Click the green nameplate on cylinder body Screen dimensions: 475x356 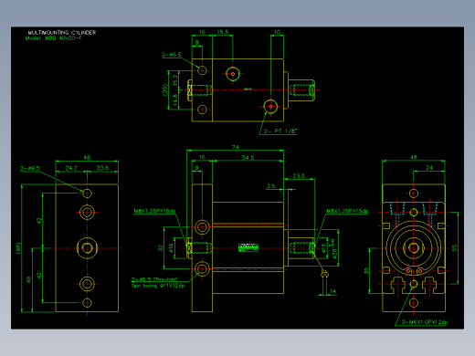tap(248, 247)
